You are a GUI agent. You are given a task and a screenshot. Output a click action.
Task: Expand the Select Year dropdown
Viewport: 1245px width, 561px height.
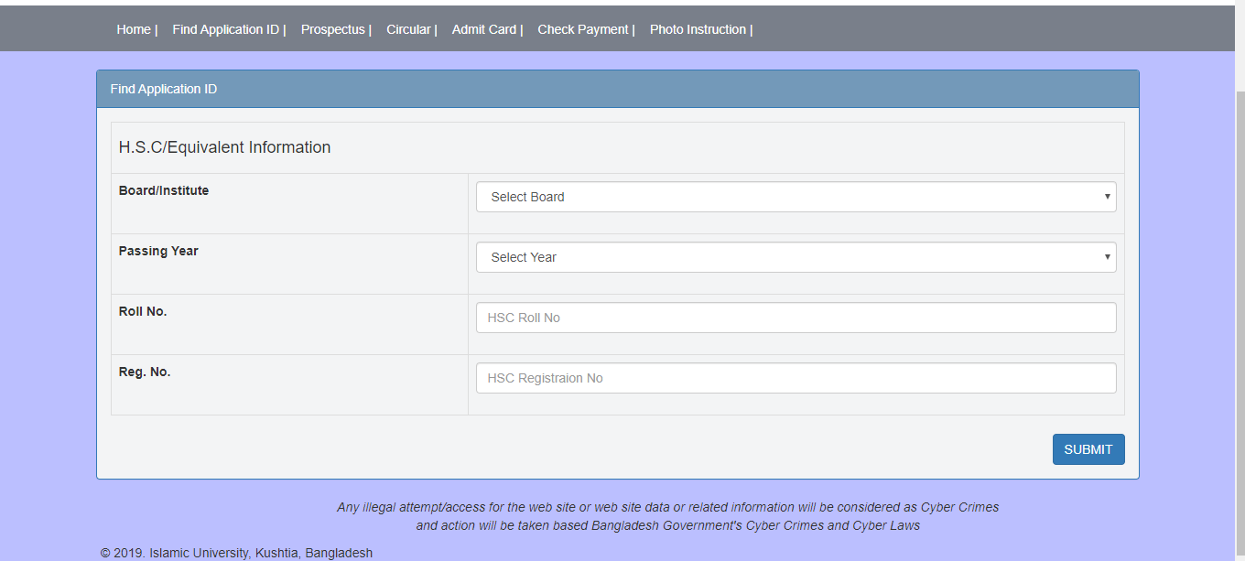tap(796, 257)
